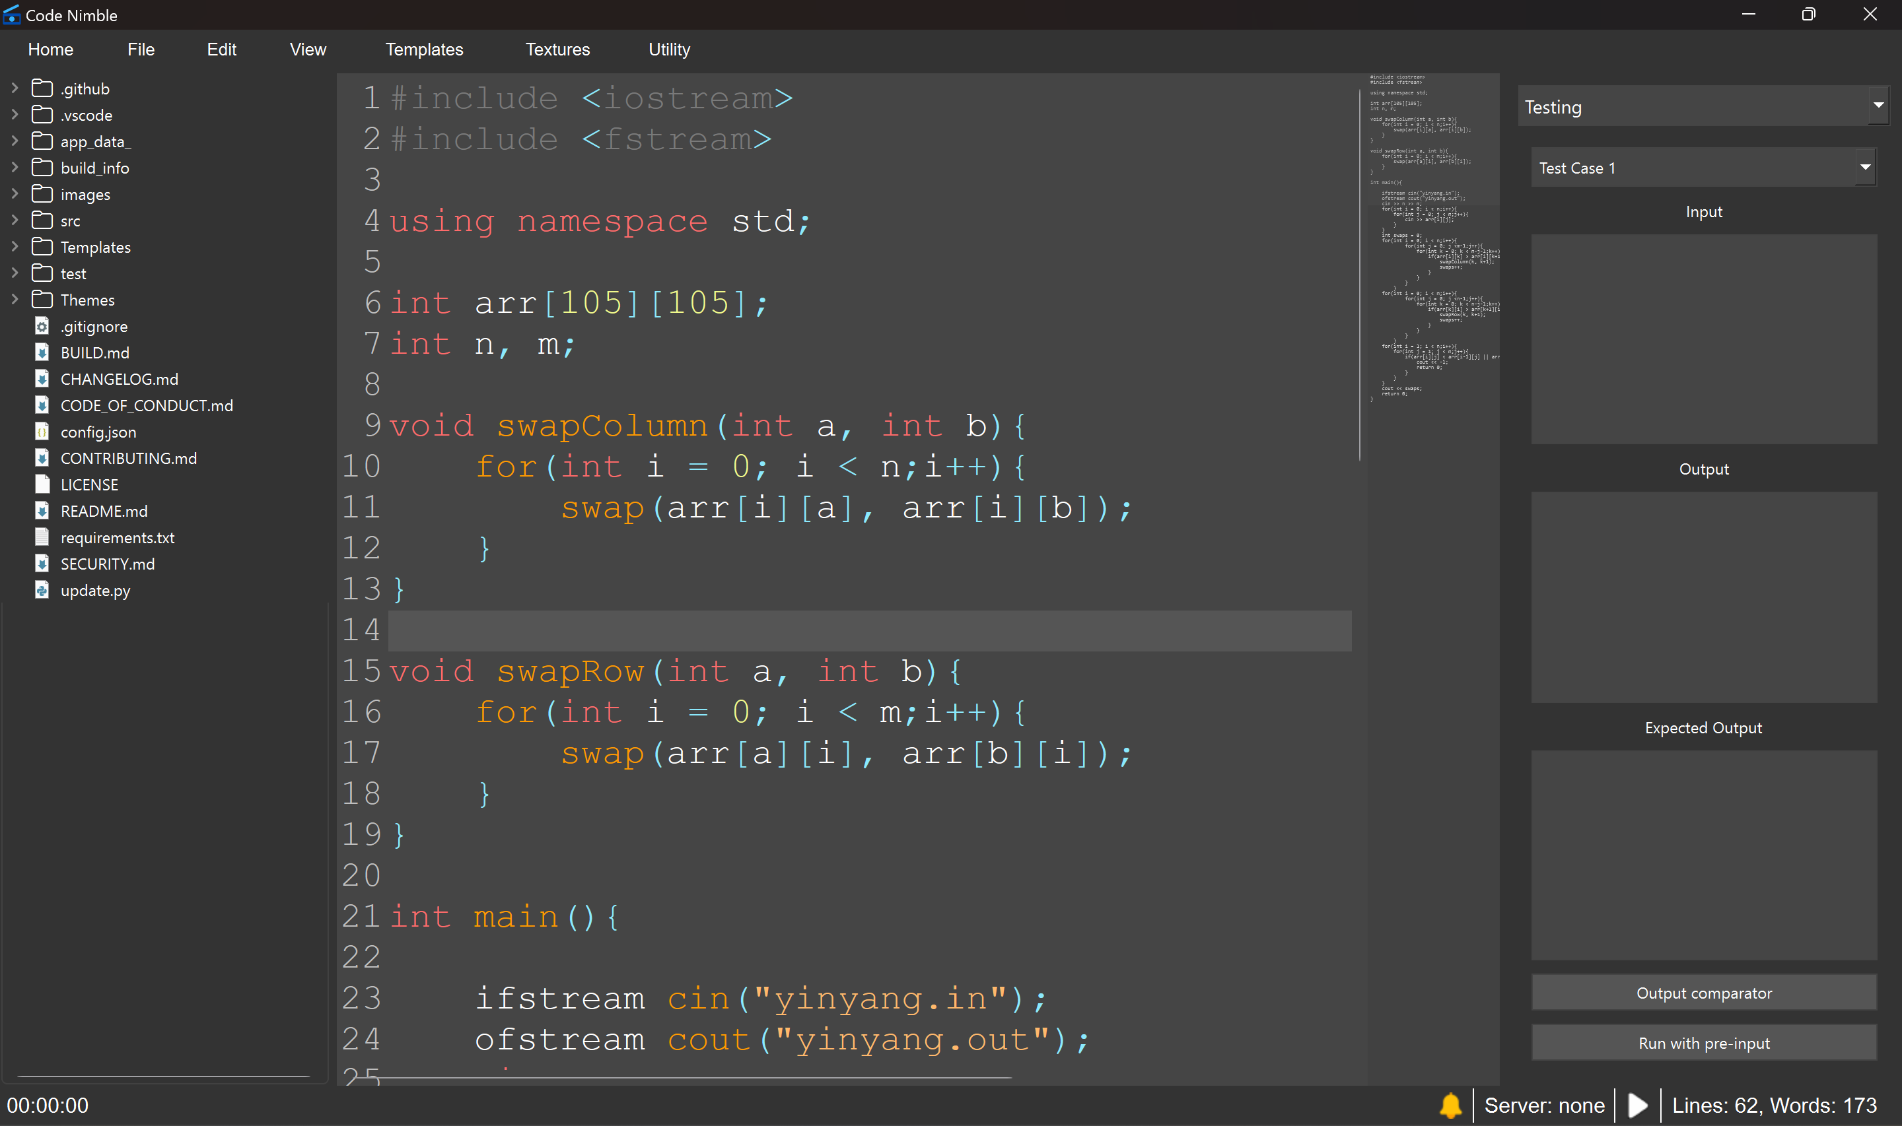
Task: Expand the src folder chevron
Action: 15,220
